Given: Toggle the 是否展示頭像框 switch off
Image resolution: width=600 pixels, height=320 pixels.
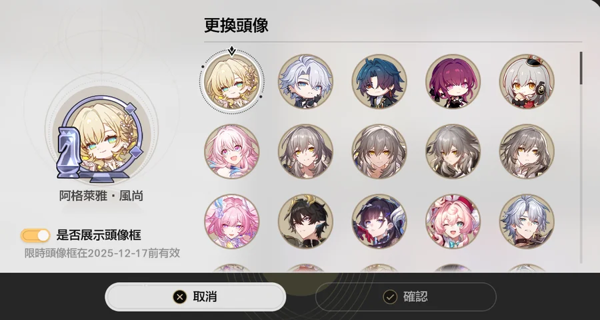Looking at the screenshot, I should [x=35, y=236].
